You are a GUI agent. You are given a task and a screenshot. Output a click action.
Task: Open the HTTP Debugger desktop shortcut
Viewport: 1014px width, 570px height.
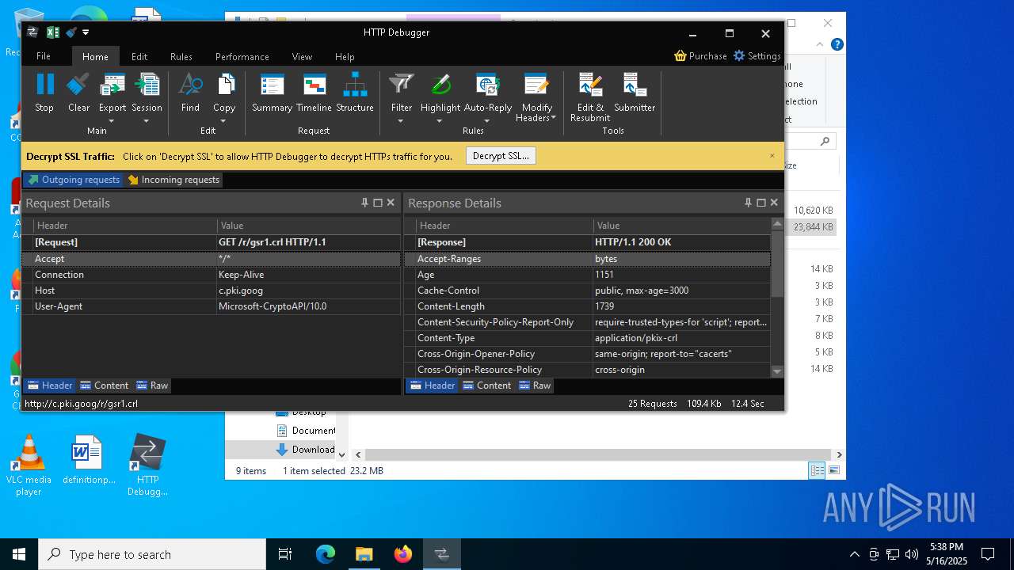[x=147, y=465]
